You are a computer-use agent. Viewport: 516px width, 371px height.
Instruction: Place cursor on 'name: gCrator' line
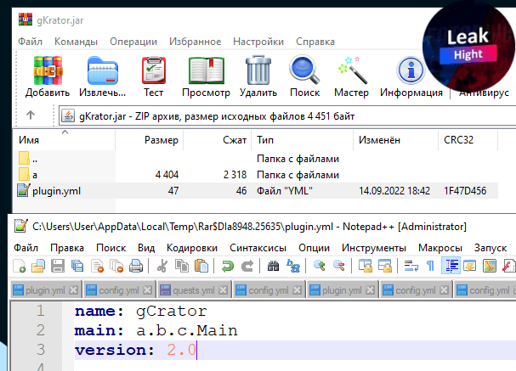click(x=141, y=311)
